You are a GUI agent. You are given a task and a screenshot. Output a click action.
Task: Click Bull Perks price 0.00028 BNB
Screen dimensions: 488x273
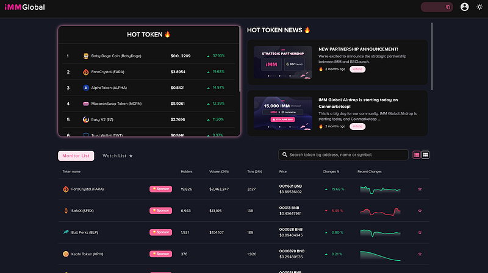click(x=291, y=230)
